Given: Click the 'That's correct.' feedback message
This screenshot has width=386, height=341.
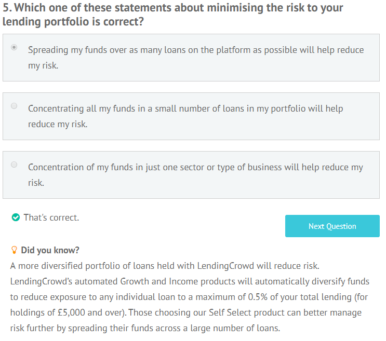Looking at the screenshot, I should pos(51,217).
